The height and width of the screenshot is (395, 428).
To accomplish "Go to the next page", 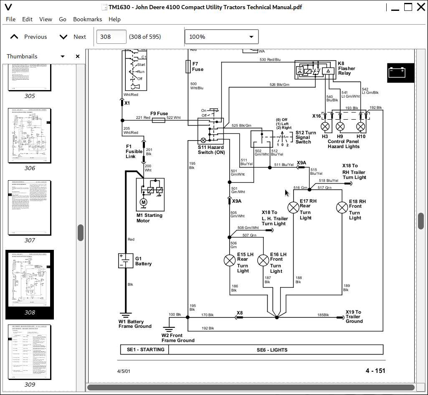I will coord(73,37).
